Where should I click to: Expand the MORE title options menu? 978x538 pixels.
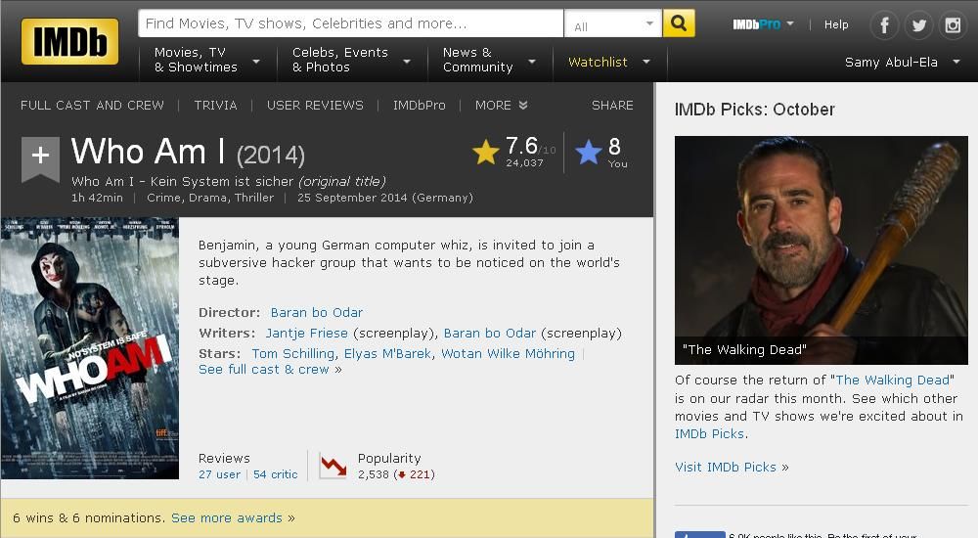coord(502,106)
